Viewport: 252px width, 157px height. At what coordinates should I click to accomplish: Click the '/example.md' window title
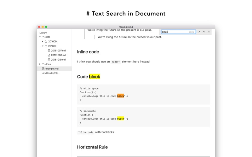point(126,27)
